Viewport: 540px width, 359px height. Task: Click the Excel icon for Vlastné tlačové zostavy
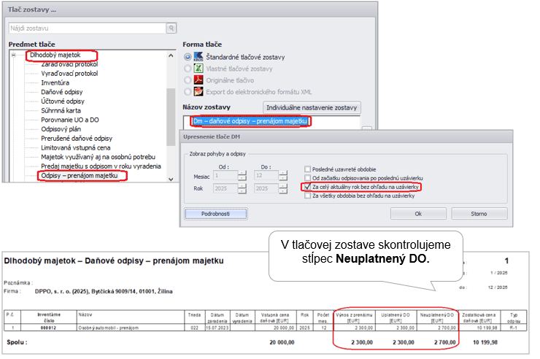point(201,69)
